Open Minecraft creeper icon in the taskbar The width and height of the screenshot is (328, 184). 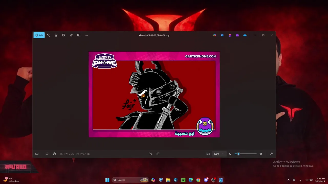point(183,180)
